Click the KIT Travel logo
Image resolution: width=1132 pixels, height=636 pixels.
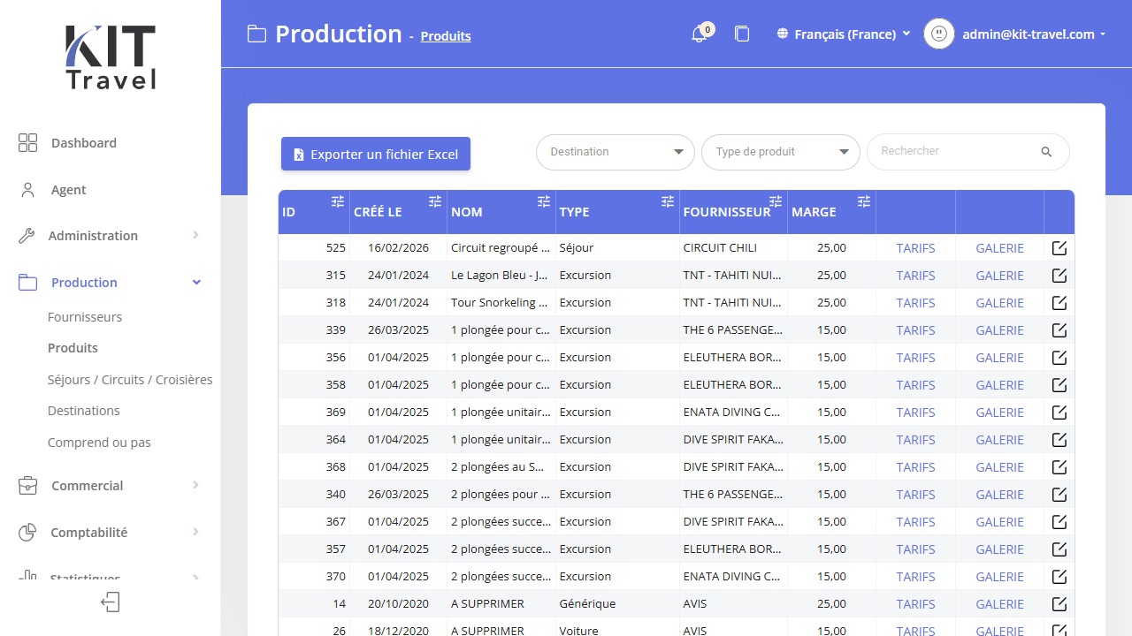(x=111, y=57)
